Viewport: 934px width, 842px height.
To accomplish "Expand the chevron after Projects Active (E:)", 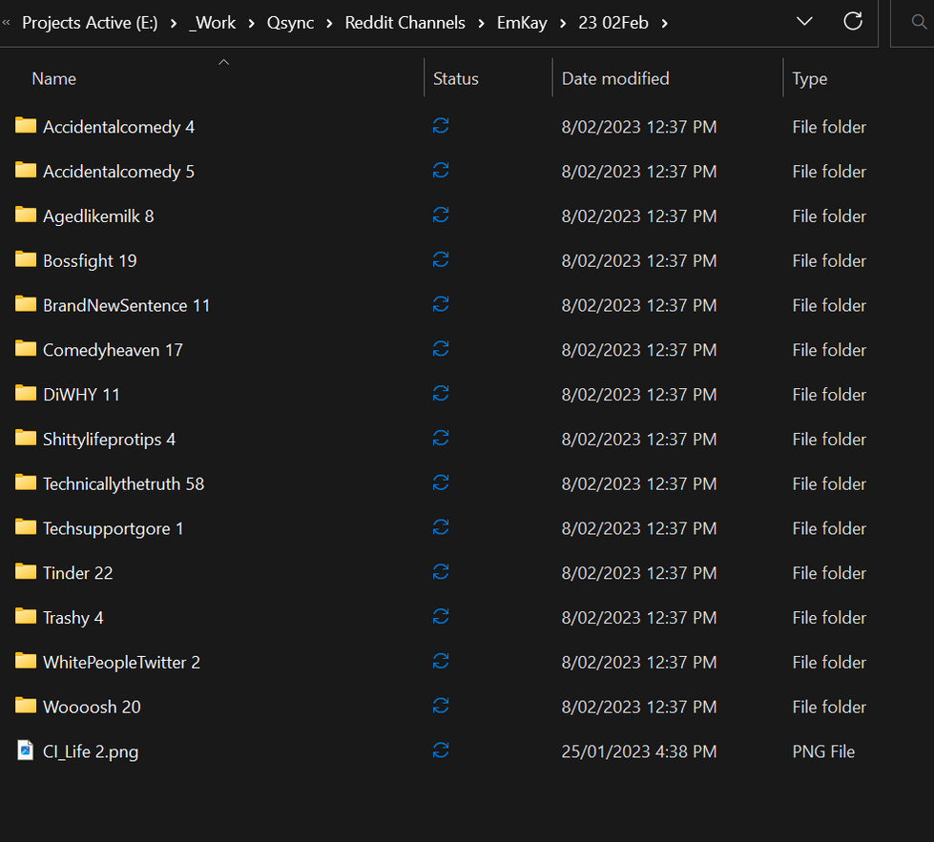I will [174, 23].
